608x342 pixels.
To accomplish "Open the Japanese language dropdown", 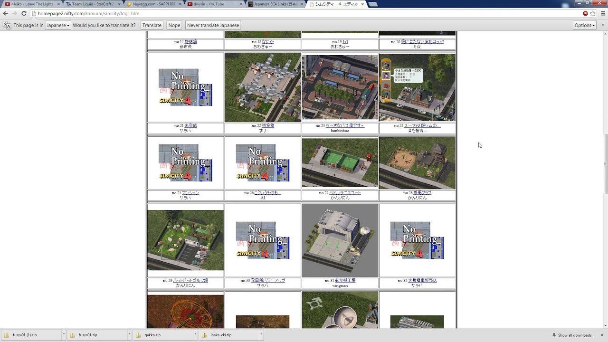I will [58, 25].
